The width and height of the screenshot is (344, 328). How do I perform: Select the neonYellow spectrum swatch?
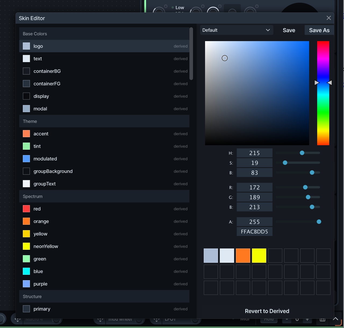point(26,246)
